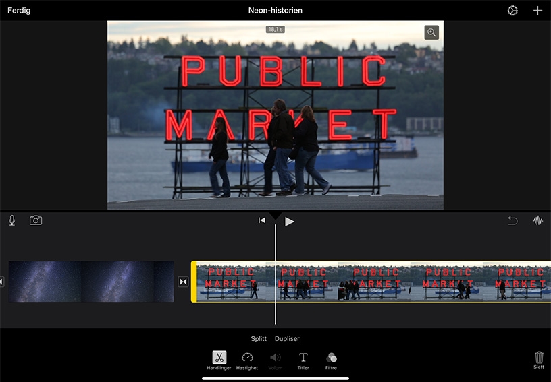Open the camera capture icon
Screen dimensions: 551x382
pyautogui.click(x=36, y=220)
